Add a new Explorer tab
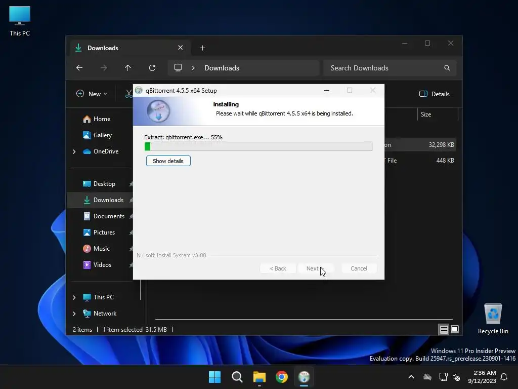518x389 pixels. (202, 48)
